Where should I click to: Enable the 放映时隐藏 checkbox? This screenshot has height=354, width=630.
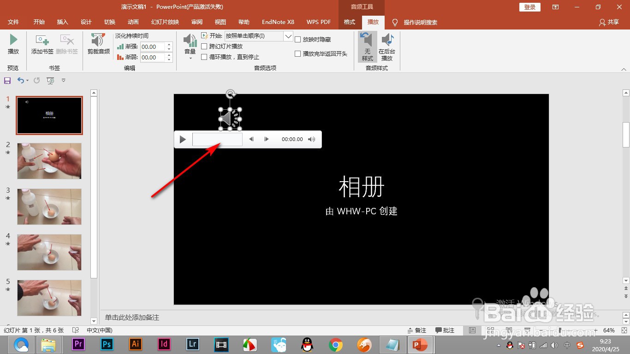point(298,39)
